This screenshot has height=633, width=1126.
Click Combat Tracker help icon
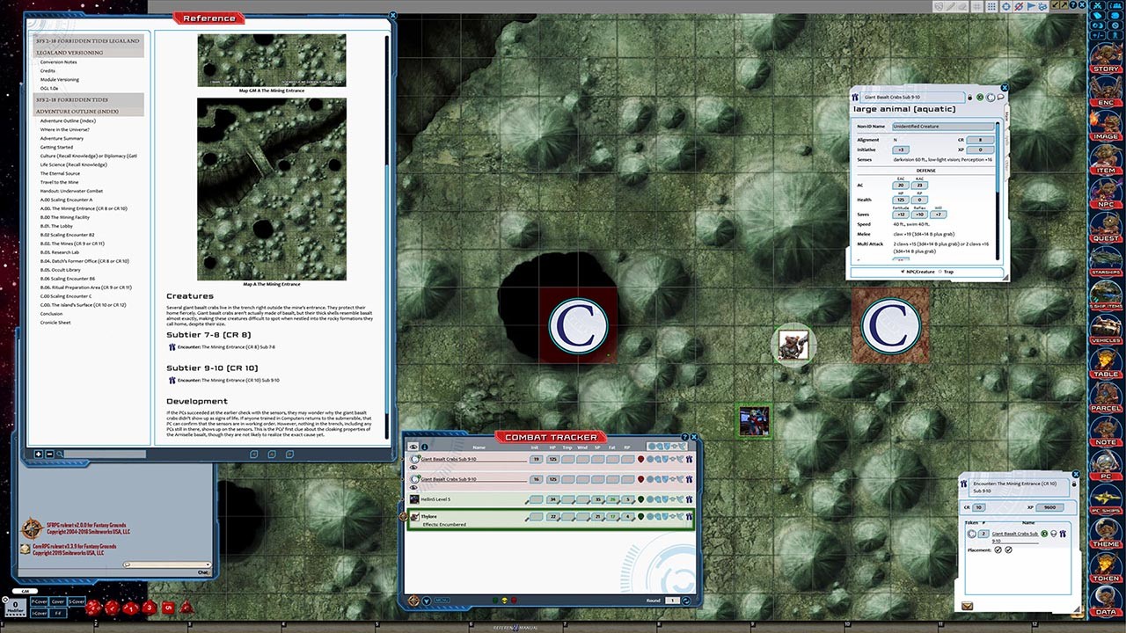coord(685,437)
